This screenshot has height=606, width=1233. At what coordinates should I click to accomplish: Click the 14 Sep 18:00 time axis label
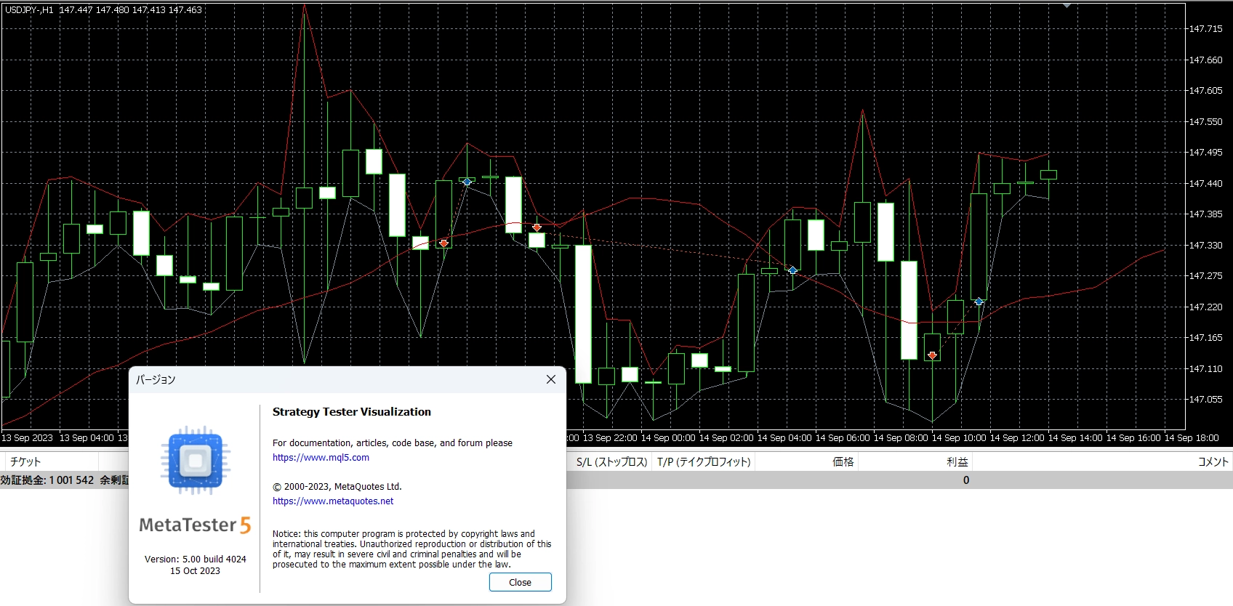(1191, 438)
